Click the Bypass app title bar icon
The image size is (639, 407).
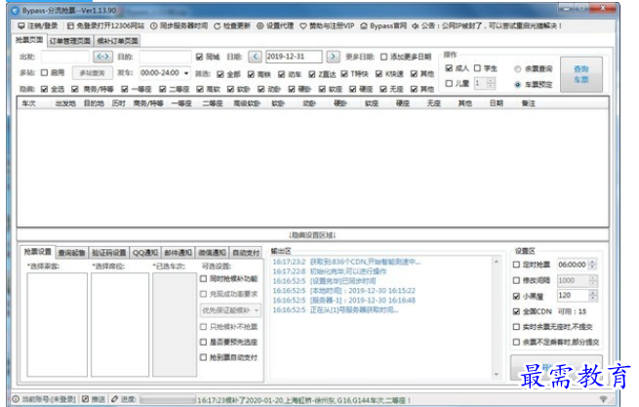(x=16, y=11)
